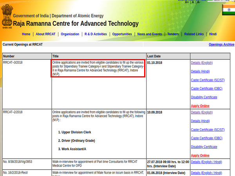Click the Stipendiary Trainee opening title text

98,68
